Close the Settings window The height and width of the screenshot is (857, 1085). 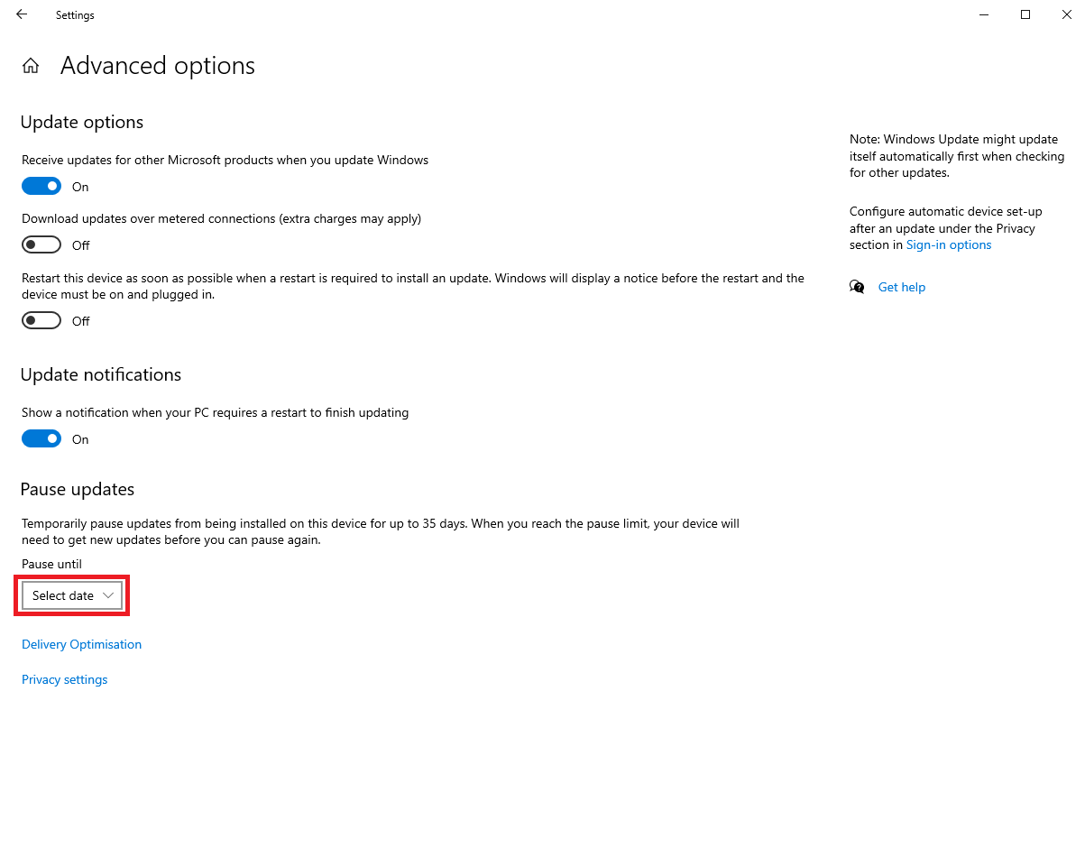[x=1067, y=14]
